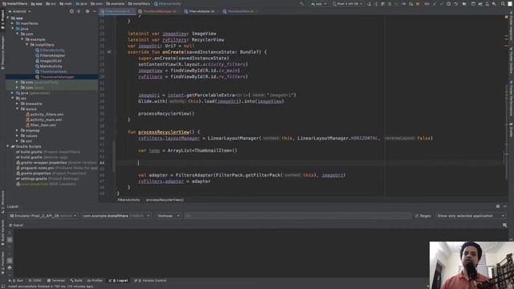Select MainActivity in project tree
Viewport: 514px width, 289px height.
(51, 66)
